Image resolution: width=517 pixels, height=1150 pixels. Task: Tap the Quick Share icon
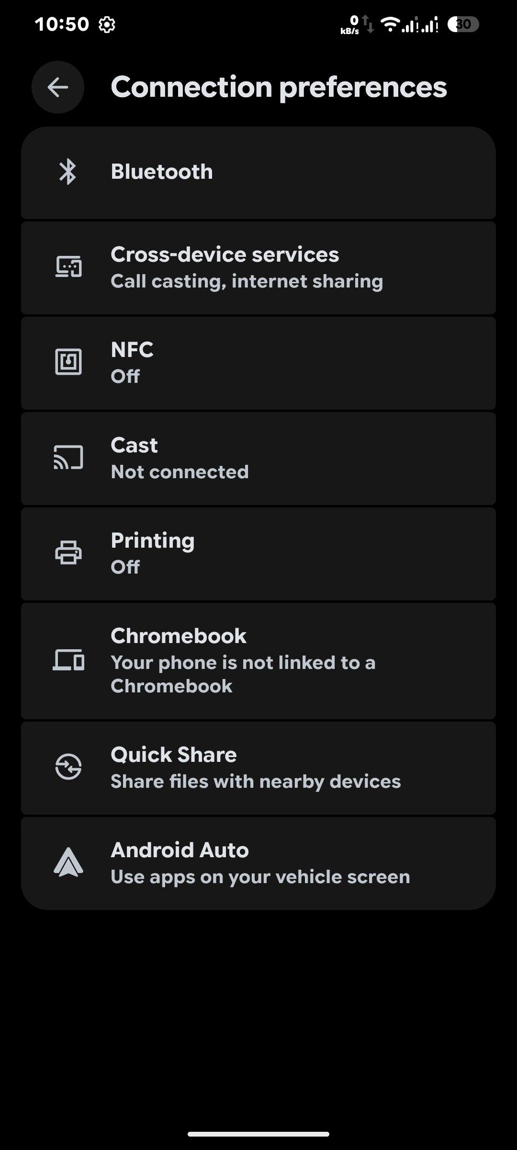(68, 767)
